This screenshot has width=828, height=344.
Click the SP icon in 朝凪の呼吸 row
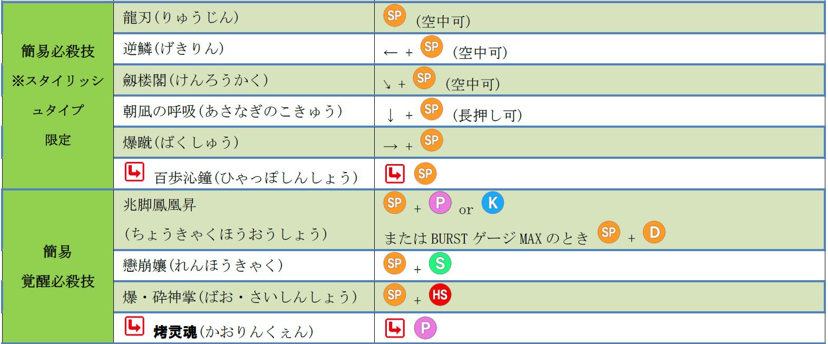[x=432, y=109]
